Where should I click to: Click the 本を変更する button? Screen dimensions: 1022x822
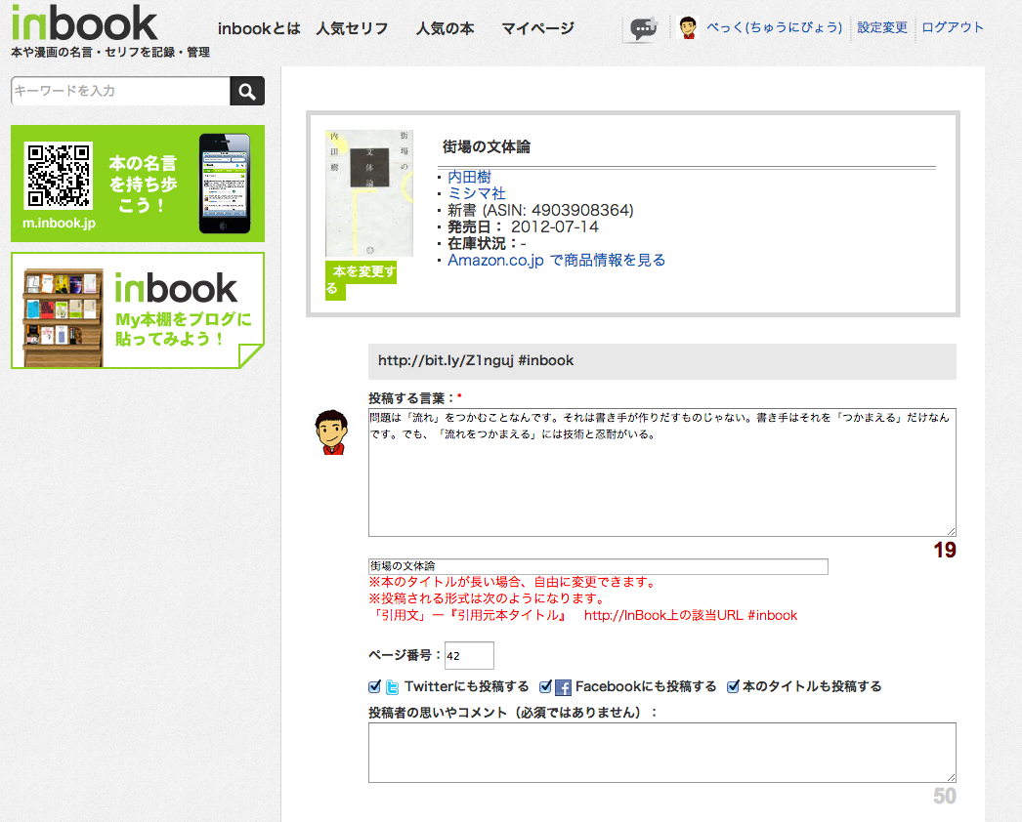point(361,279)
